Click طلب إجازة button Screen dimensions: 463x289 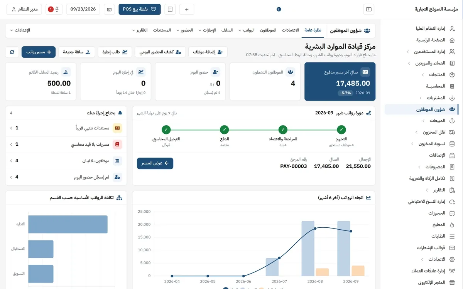tap(115, 52)
